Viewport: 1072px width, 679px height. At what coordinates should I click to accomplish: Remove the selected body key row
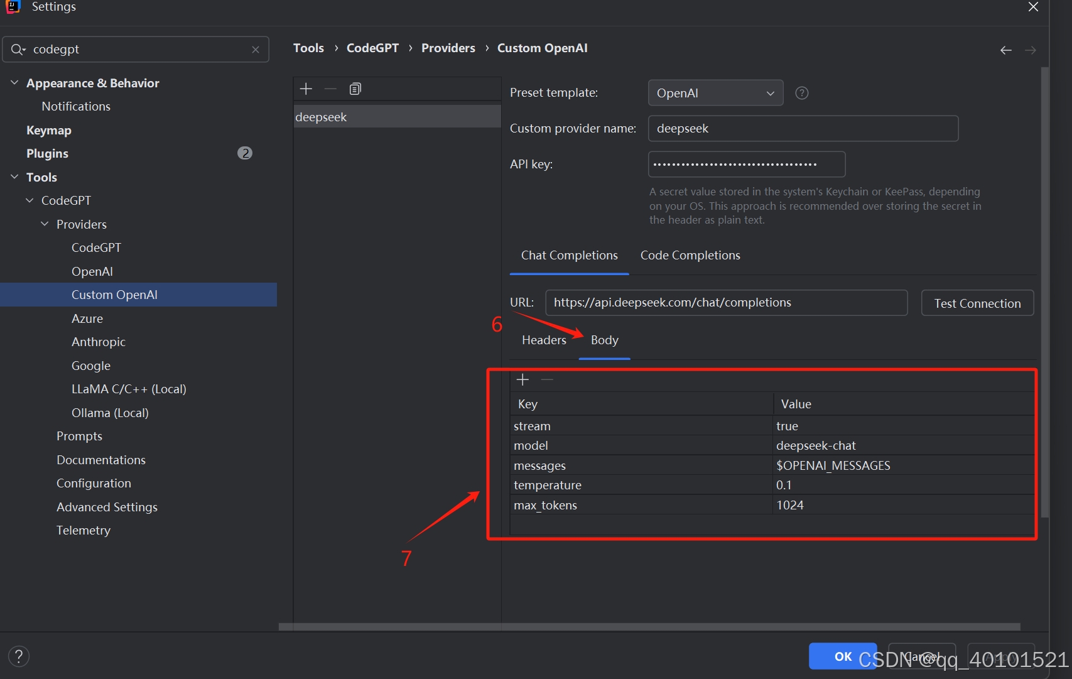[x=547, y=379]
